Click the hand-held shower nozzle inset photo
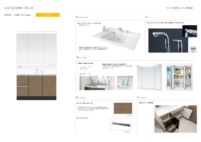This screenshot has width=201, height=142. 190,30
